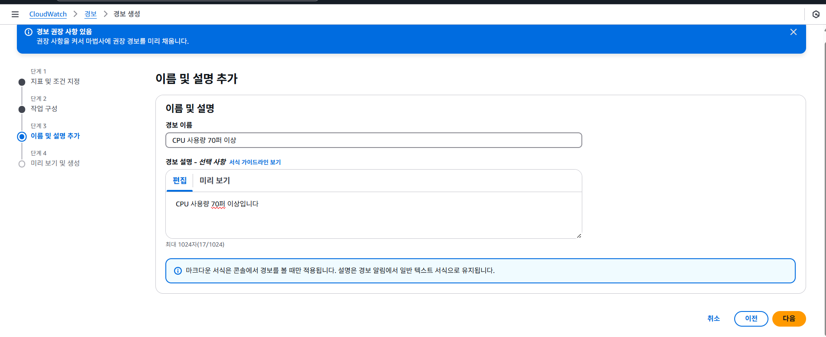
Task: Go to step 1 지표 및 조건 지정
Action: coord(55,81)
